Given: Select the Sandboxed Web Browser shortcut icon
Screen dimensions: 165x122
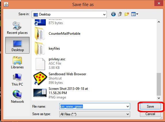Looking at the screenshot, I should click(x=40, y=78).
